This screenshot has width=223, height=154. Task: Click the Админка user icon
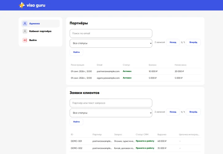click(x=25, y=23)
